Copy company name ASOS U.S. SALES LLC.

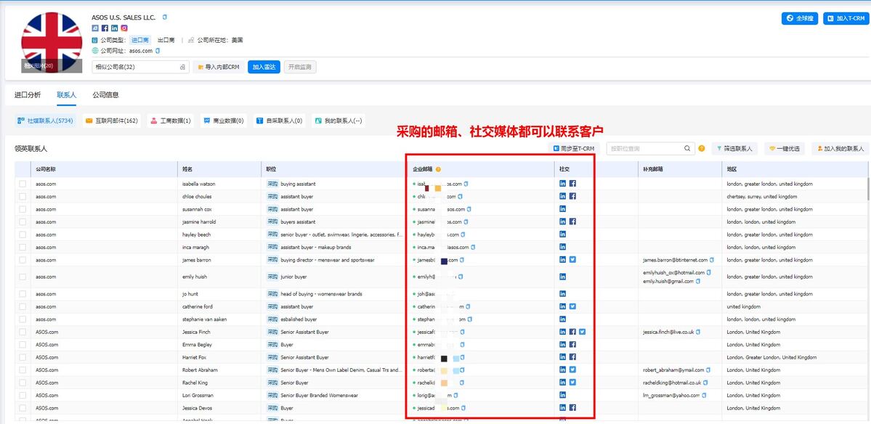click(x=165, y=17)
